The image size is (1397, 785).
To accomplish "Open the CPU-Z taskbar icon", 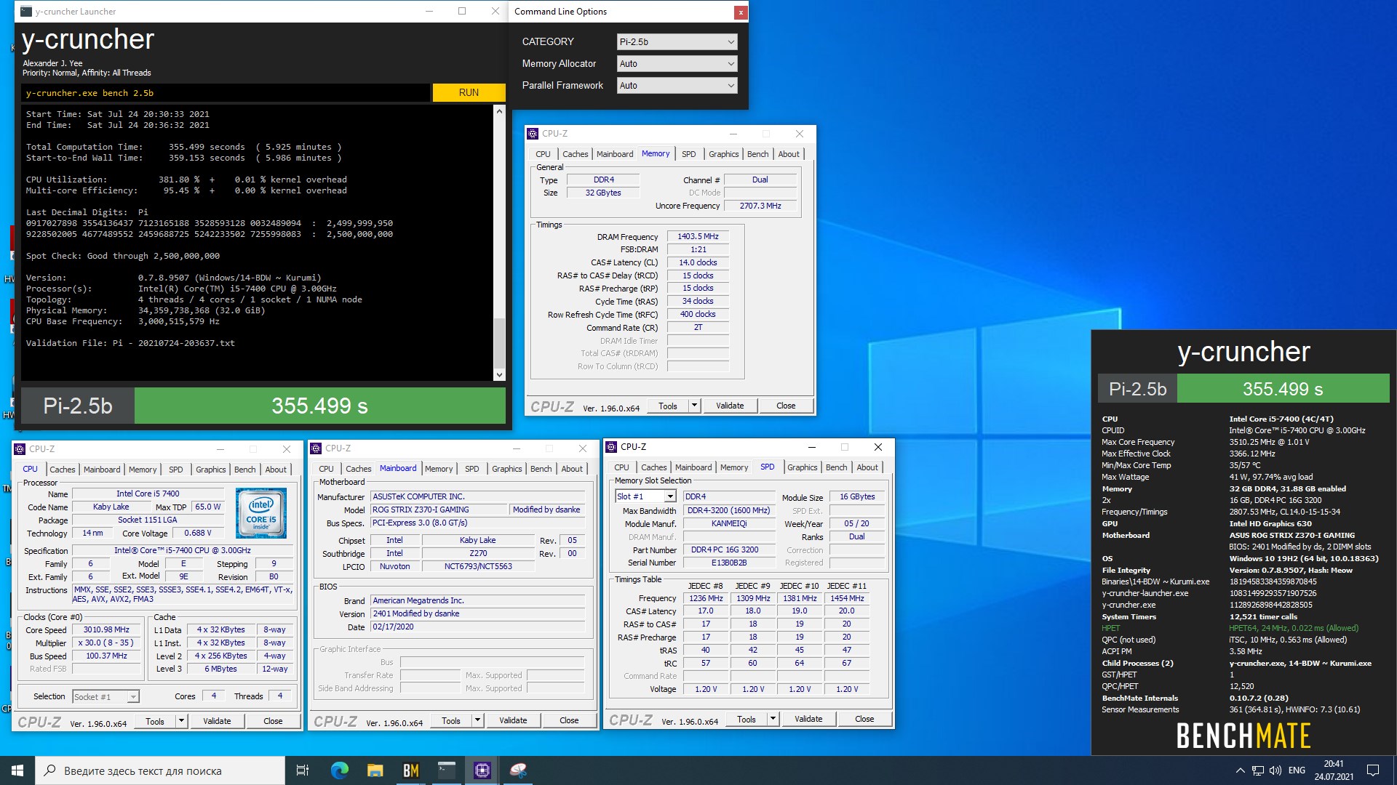I will pos(482,770).
